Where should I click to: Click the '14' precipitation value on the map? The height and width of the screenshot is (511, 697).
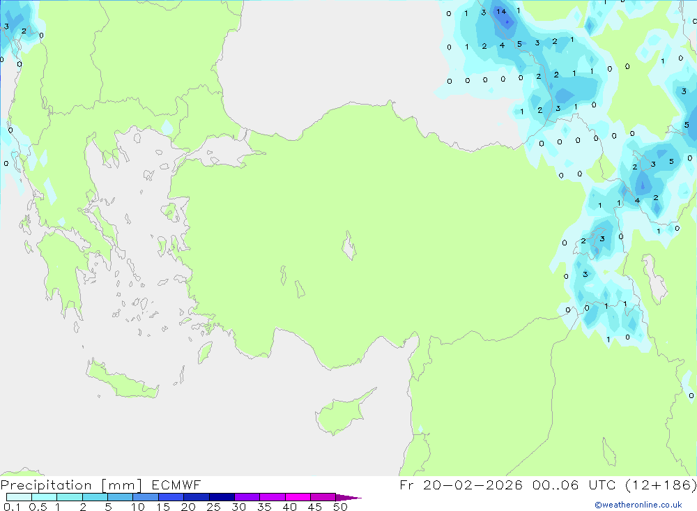click(x=501, y=12)
